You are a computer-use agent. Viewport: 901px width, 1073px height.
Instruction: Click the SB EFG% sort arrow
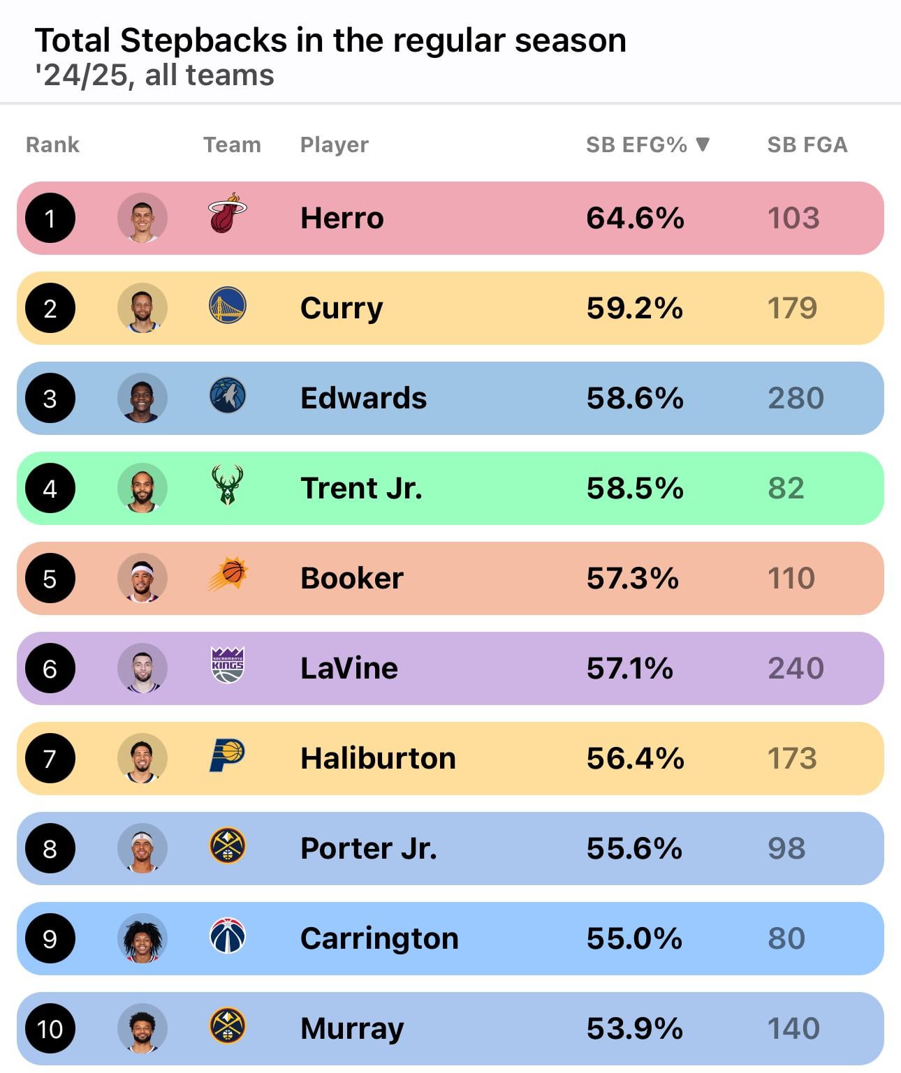point(703,144)
